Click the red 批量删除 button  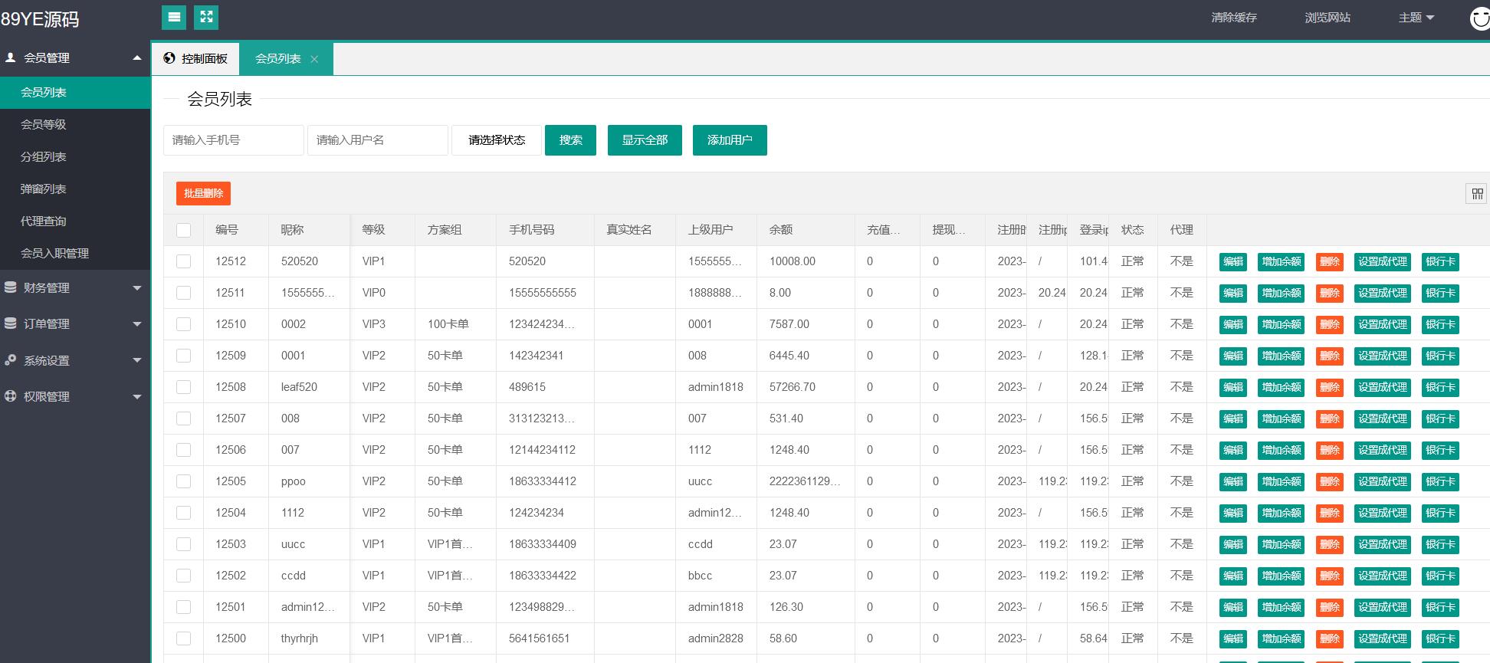[203, 193]
